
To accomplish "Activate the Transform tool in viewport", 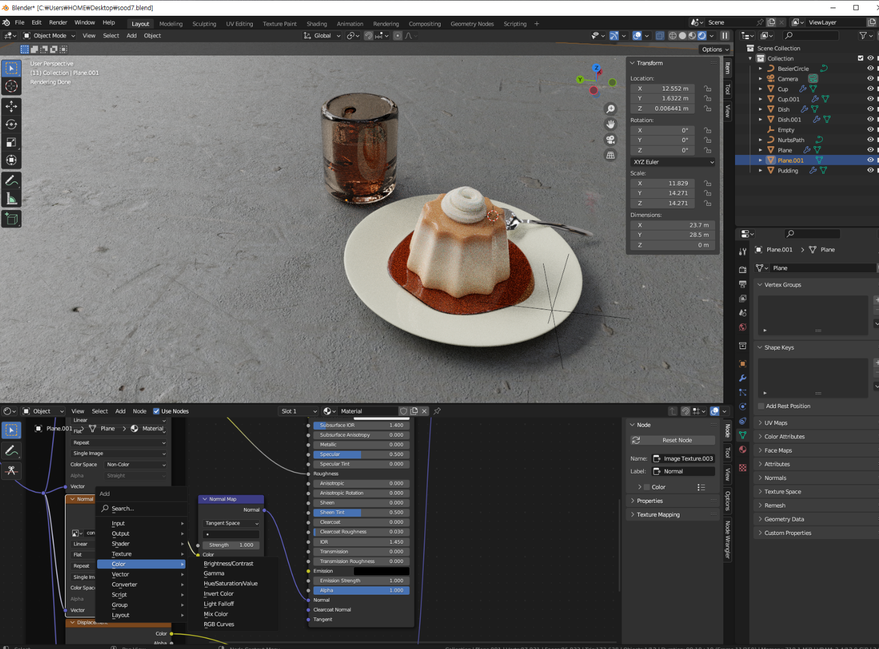I will click(x=11, y=160).
